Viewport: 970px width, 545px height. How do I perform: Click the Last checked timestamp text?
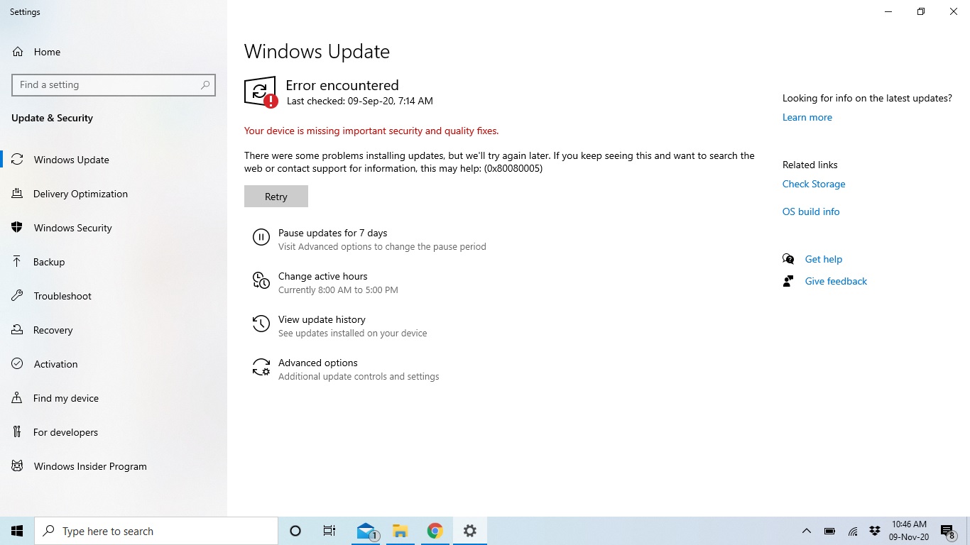coord(360,101)
